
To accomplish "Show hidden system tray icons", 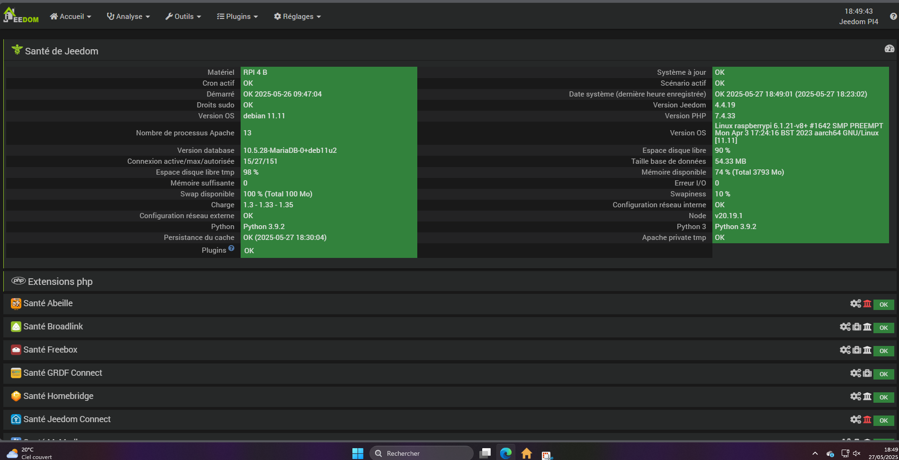I will point(815,453).
